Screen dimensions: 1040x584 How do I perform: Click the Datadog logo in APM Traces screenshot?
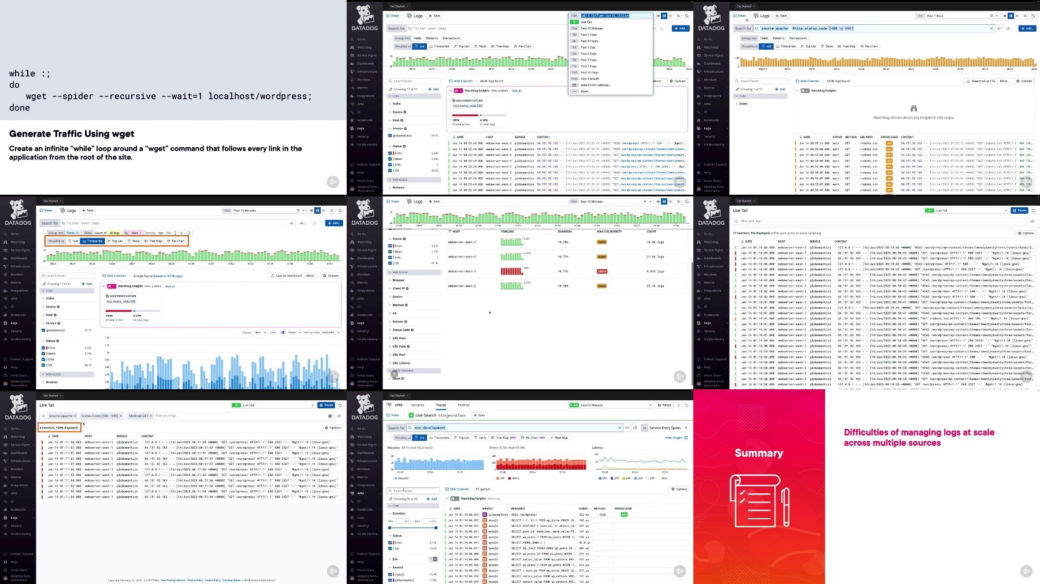pos(365,408)
